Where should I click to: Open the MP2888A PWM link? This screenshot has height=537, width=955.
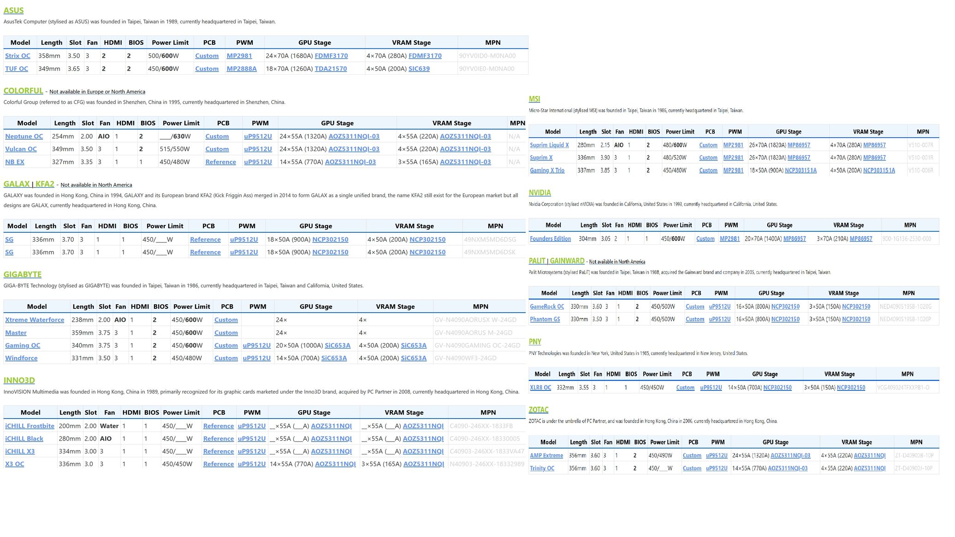click(242, 69)
